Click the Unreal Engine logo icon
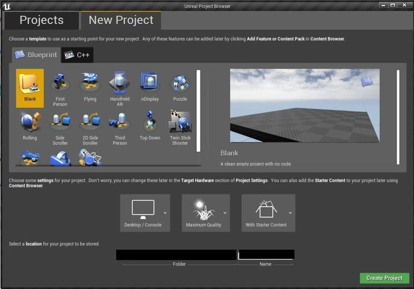 [7, 6]
